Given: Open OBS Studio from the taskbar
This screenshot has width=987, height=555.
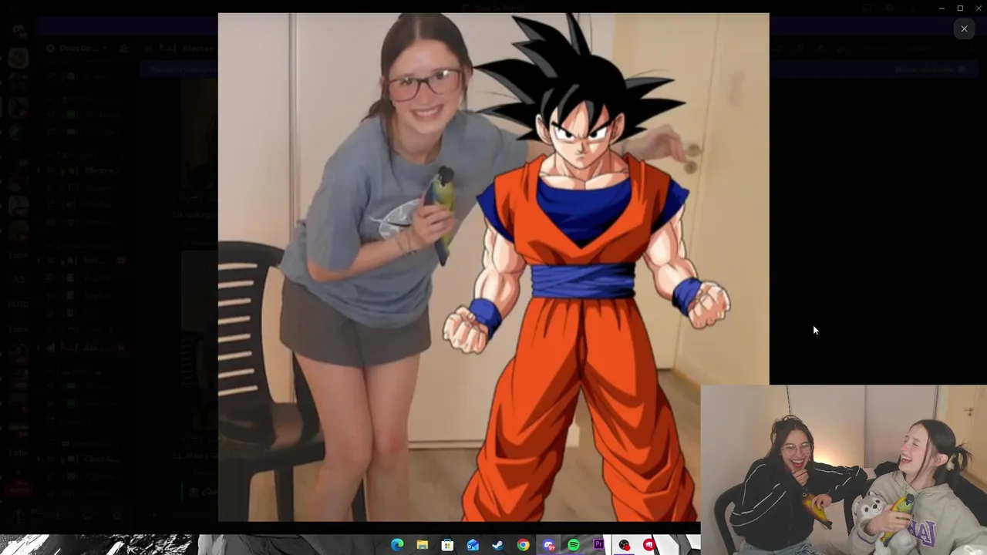Looking at the screenshot, I should [625, 545].
